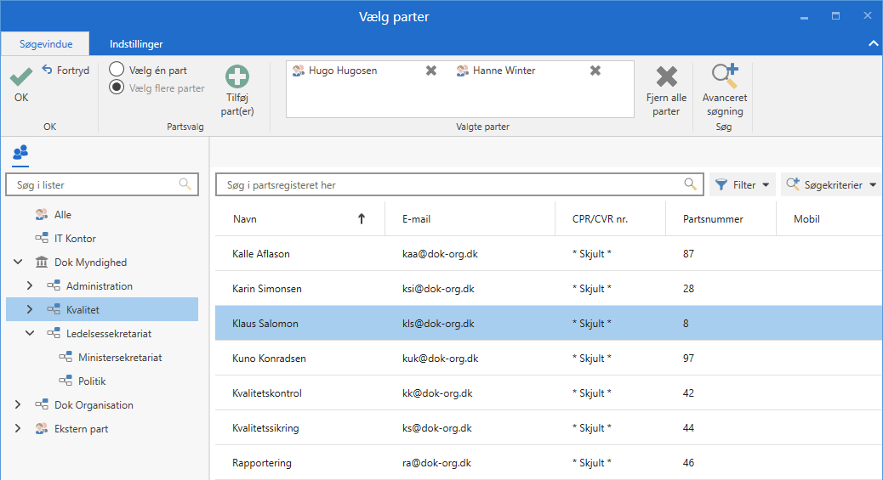The width and height of the screenshot is (883, 480).
Task: Select the 'Kalle Aflason' row
Action: [549, 254]
